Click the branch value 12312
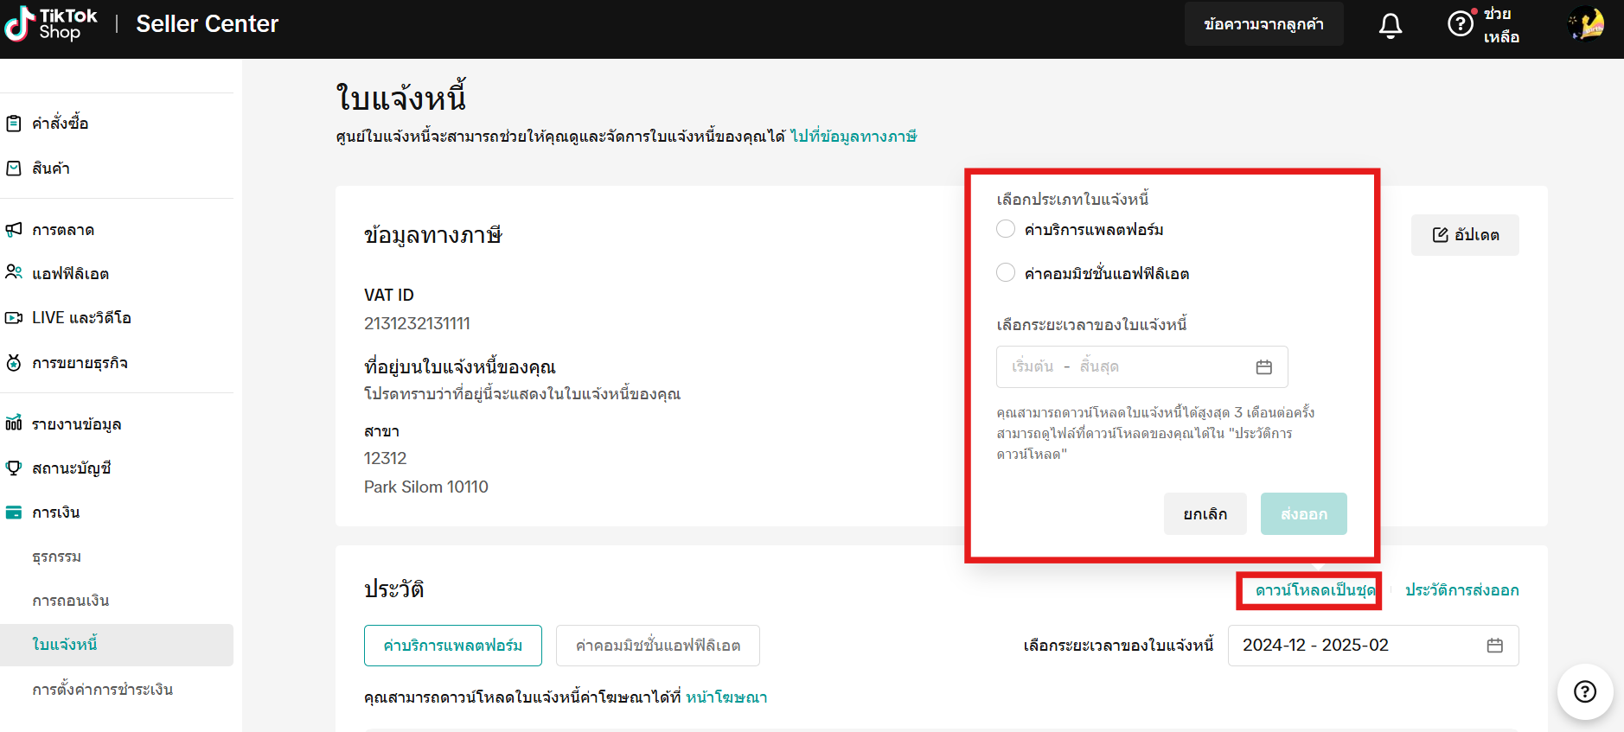Image resolution: width=1624 pixels, height=732 pixels. point(385,458)
